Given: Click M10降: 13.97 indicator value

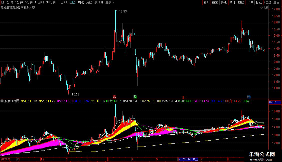Looking at the screenshot, I should tap(112, 101).
